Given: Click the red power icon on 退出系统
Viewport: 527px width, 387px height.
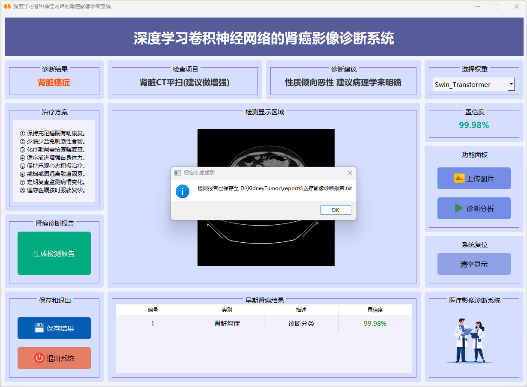Looking at the screenshot, I should (x=39, y=358).
